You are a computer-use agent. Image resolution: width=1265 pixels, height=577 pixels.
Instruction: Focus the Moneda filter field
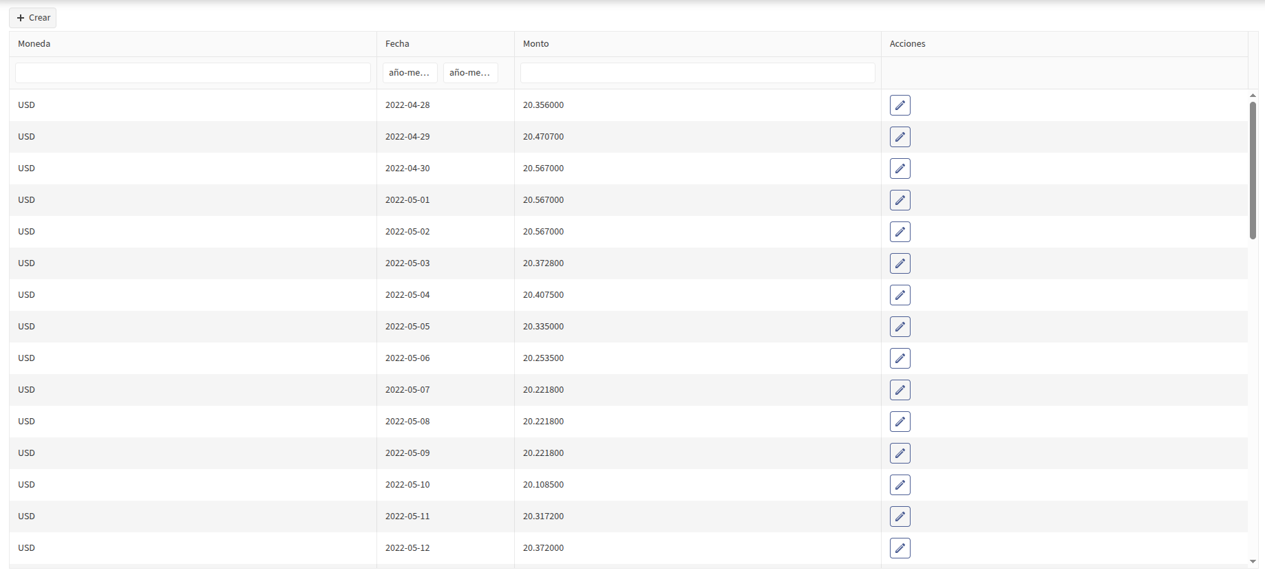point(193,73)
